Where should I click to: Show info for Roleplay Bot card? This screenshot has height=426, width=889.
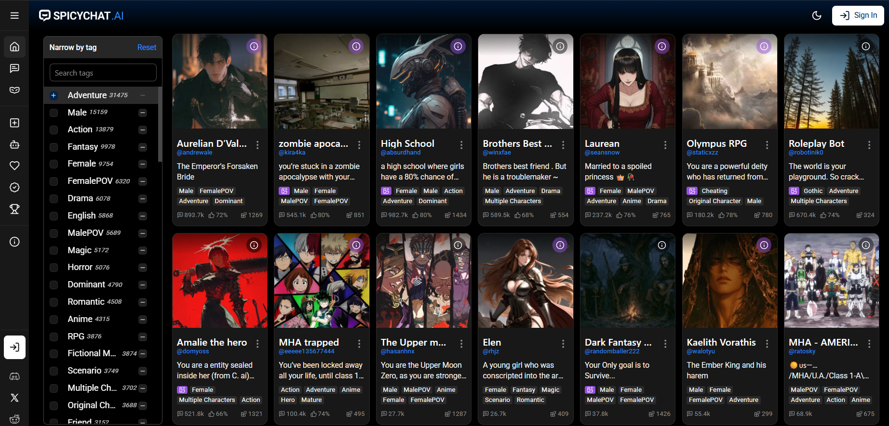coord(866,46)
